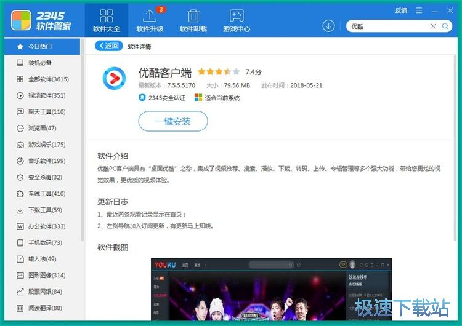Image resolution: width=462 pixels, height=326 pixels.
Task: Click the 软件详情 breadcrumb label
Action: (139, 47)
